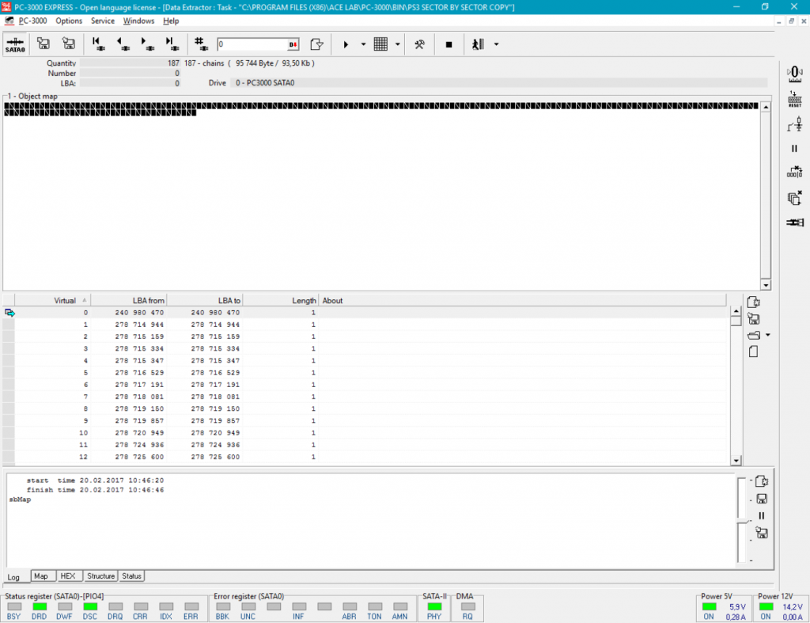Expand the play button dropdown arrow
This screenshot has width=810, height=623.
tap(363, 44)
